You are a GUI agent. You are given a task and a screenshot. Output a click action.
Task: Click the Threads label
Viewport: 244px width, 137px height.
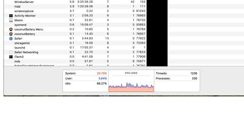click(161, 73)
